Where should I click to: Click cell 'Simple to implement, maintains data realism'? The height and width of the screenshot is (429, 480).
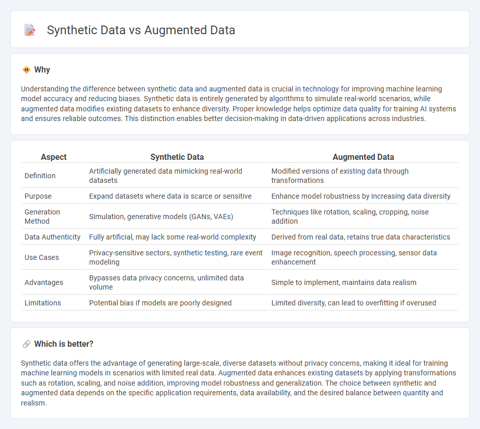[x=363, y=282]
